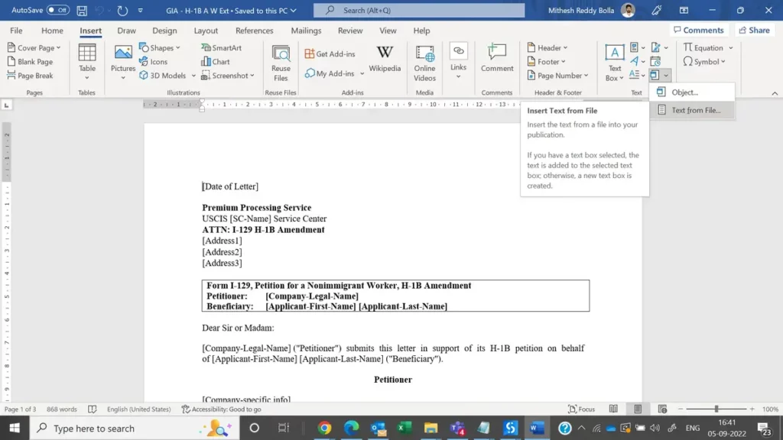
Task: Click the Icons button in Illustrations
Action: (153, 62)
